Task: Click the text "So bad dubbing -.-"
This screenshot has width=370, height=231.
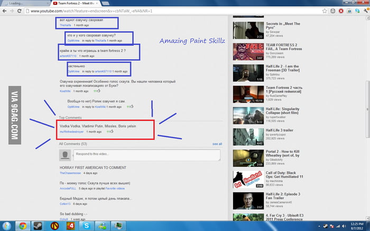Action: pos(73,214)
